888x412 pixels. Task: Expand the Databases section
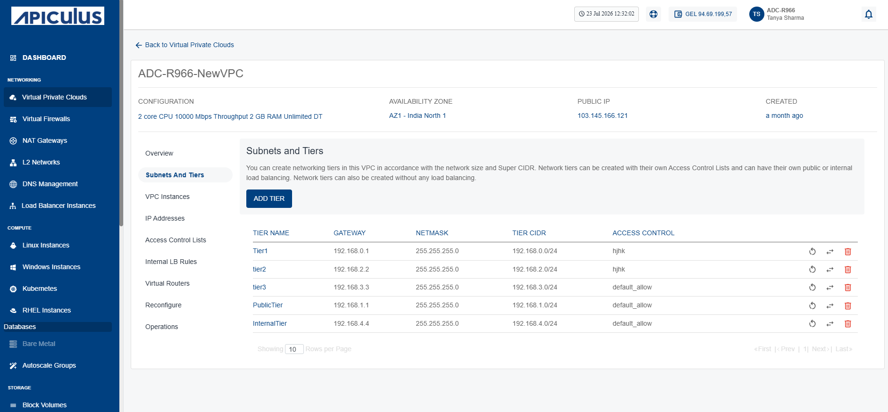58,327
